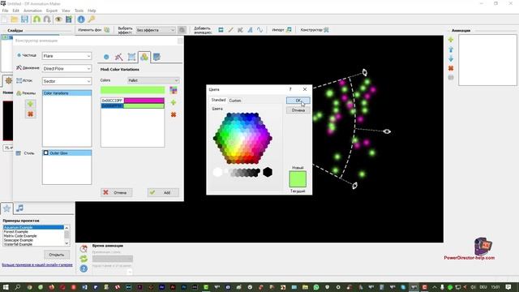519x292 pixels.
Task: Remove color with orange X beside color list
Action: [174, 114]
